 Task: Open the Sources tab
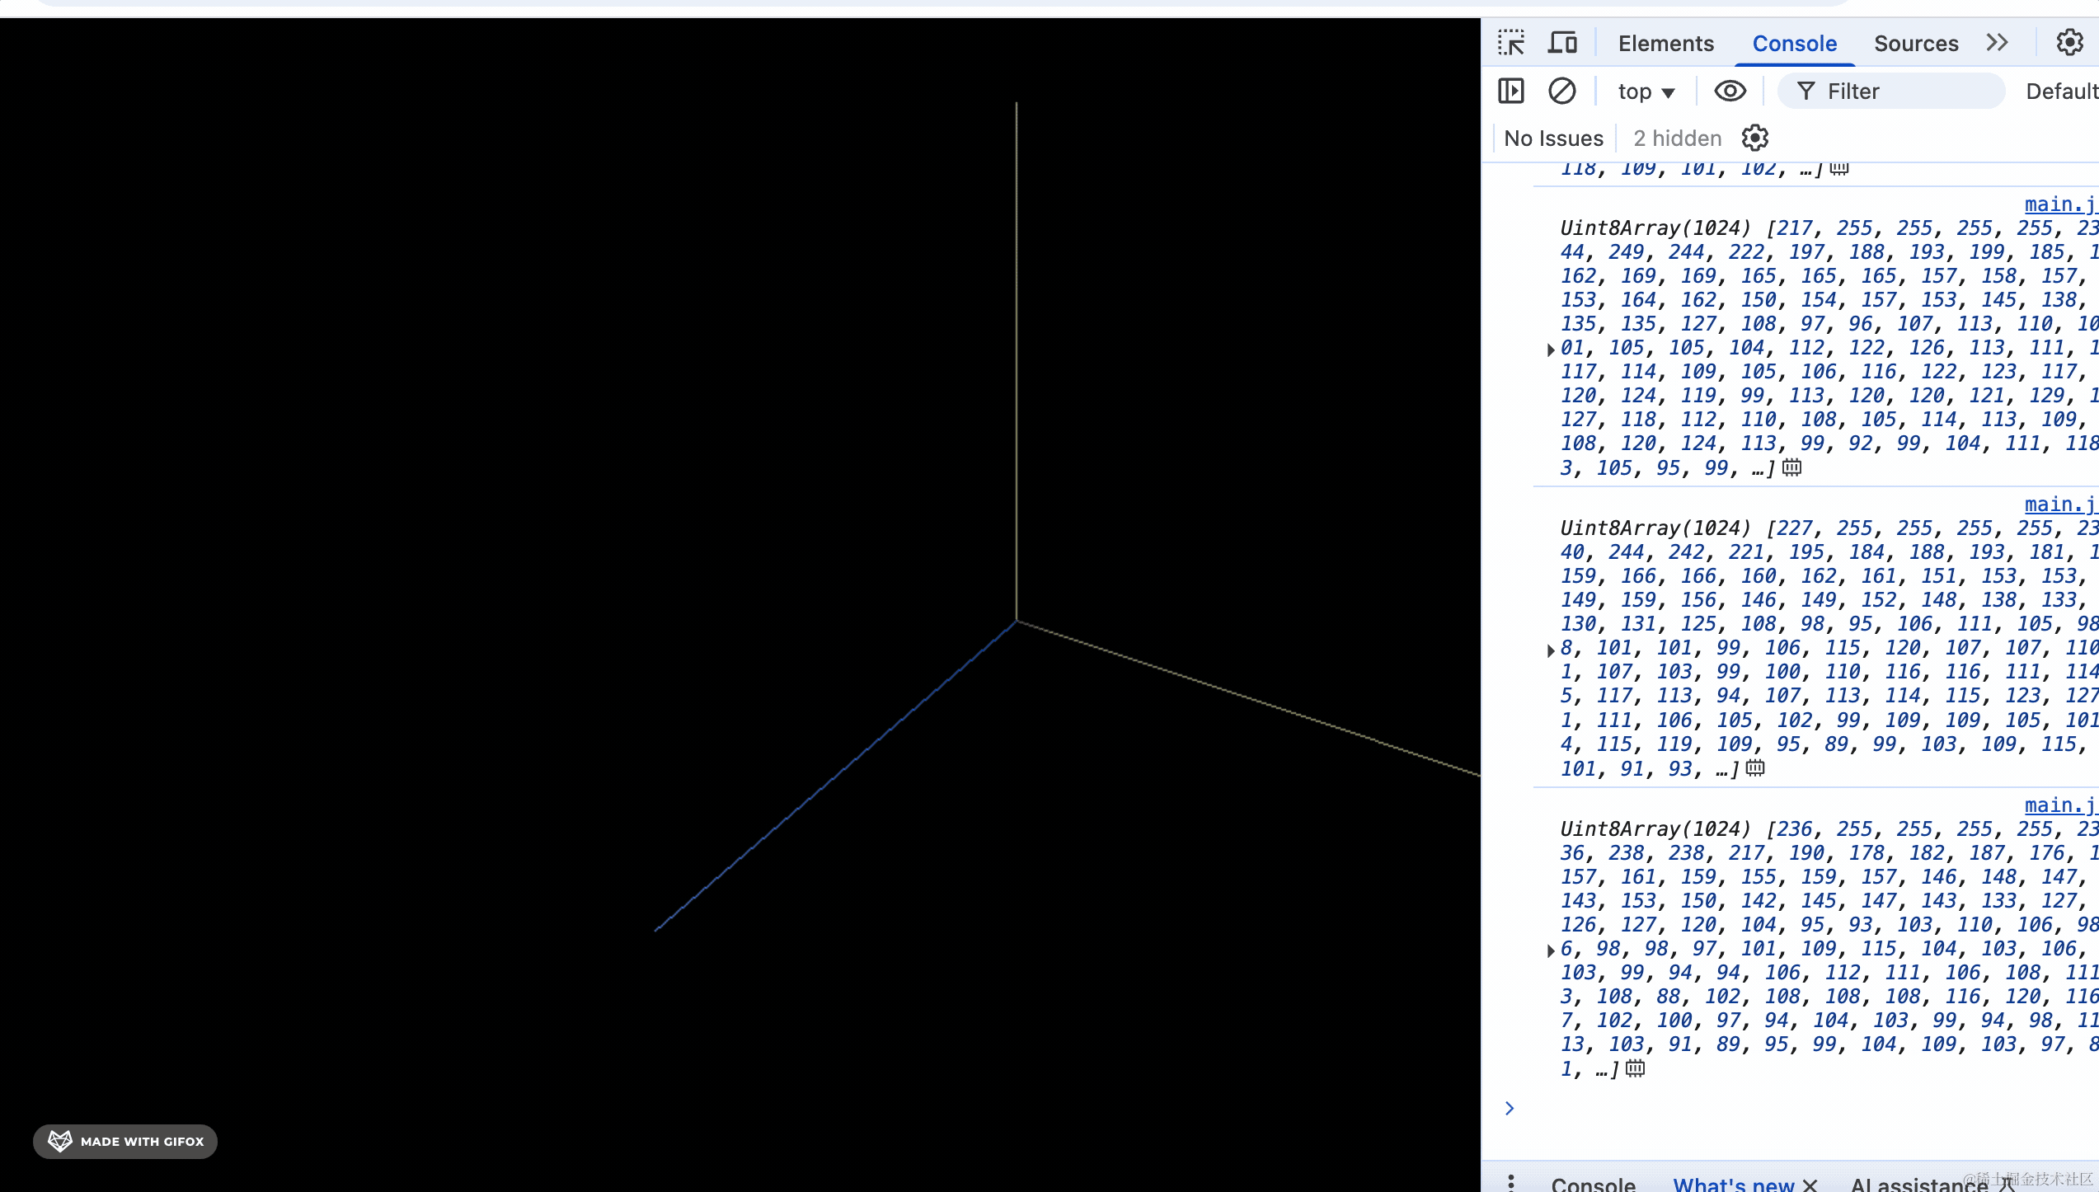1915,44
